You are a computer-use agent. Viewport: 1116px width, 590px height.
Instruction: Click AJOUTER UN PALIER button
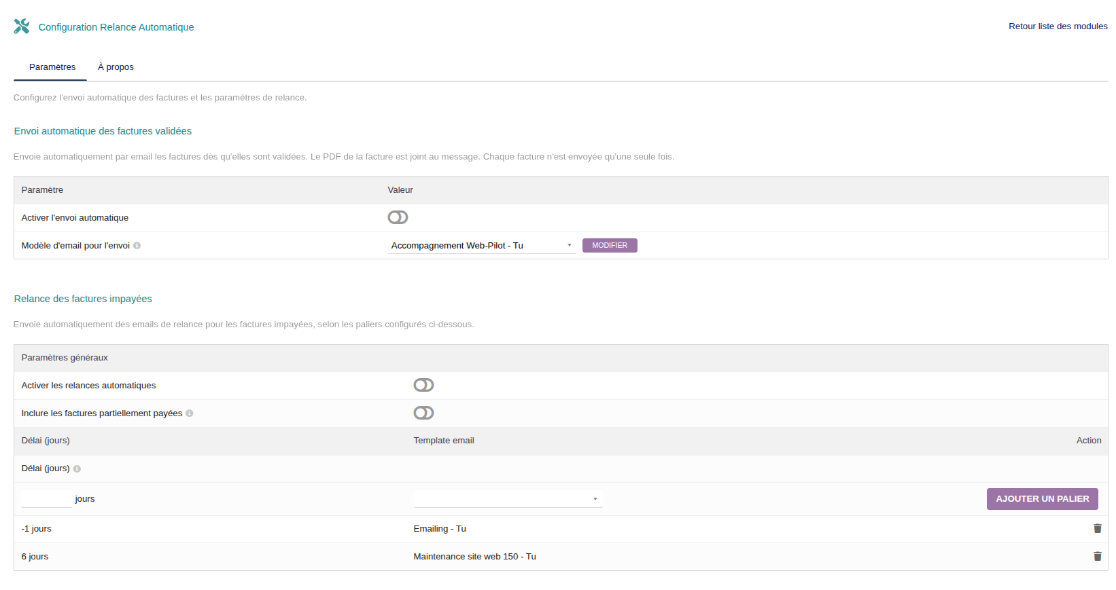click(1042, 499)
